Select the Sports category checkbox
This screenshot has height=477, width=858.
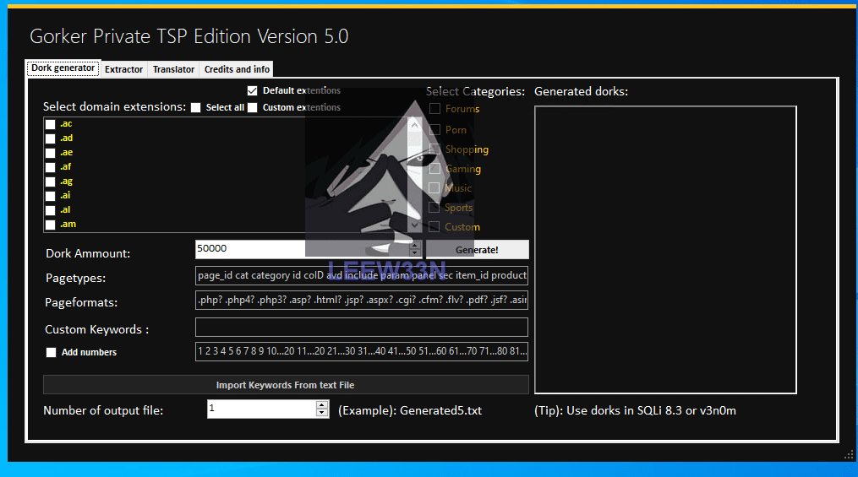point(434,208)
